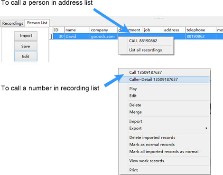
Task: Choose Delete imported records
Action: pyautogui.click(x=164, y=137)
